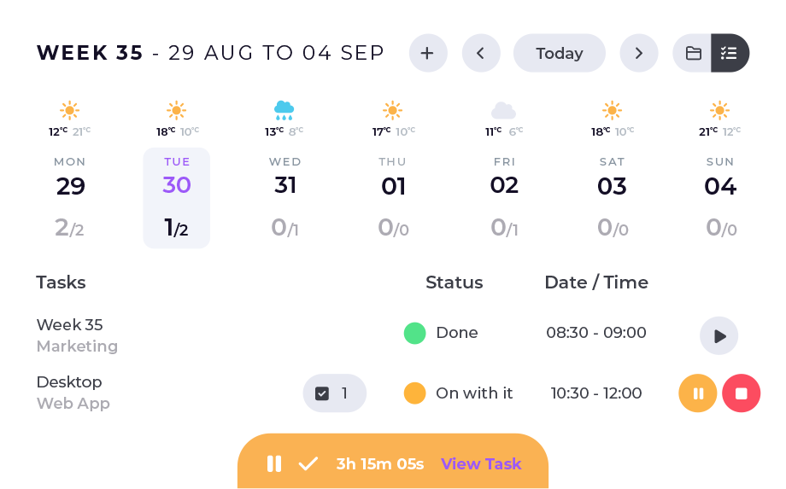Mark task complete via bottom bar checkmark
786x489 pixels.
308,463
